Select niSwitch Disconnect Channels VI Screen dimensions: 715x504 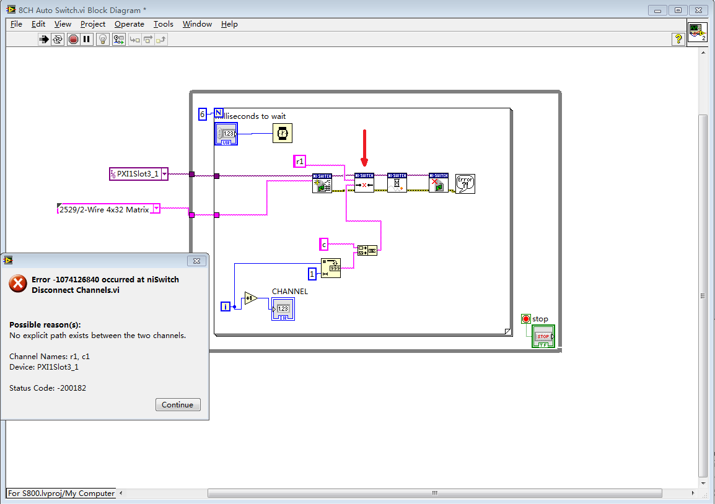[x=364, y=183]
